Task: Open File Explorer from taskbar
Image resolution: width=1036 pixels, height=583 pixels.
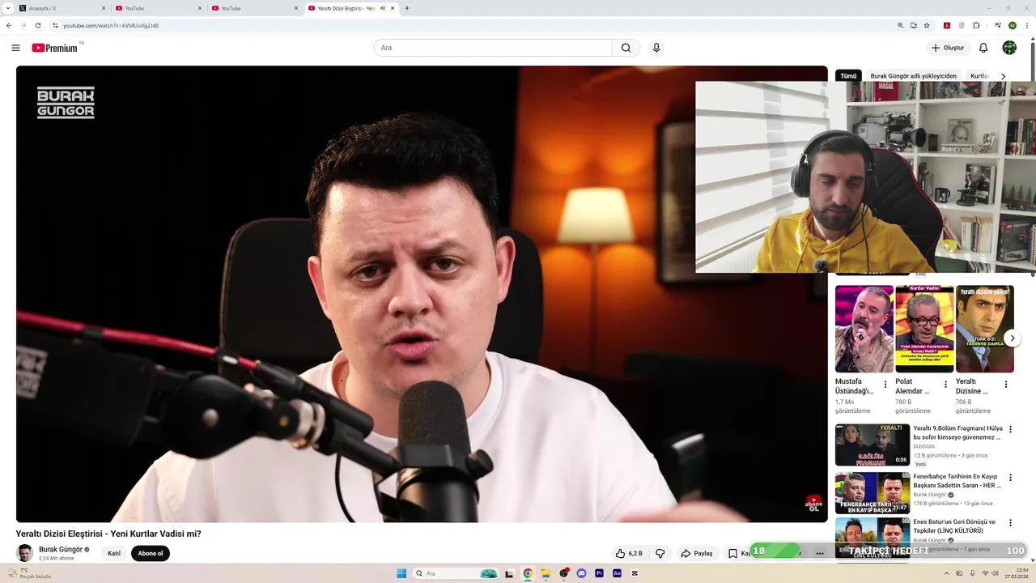Action: coord(546,573)
